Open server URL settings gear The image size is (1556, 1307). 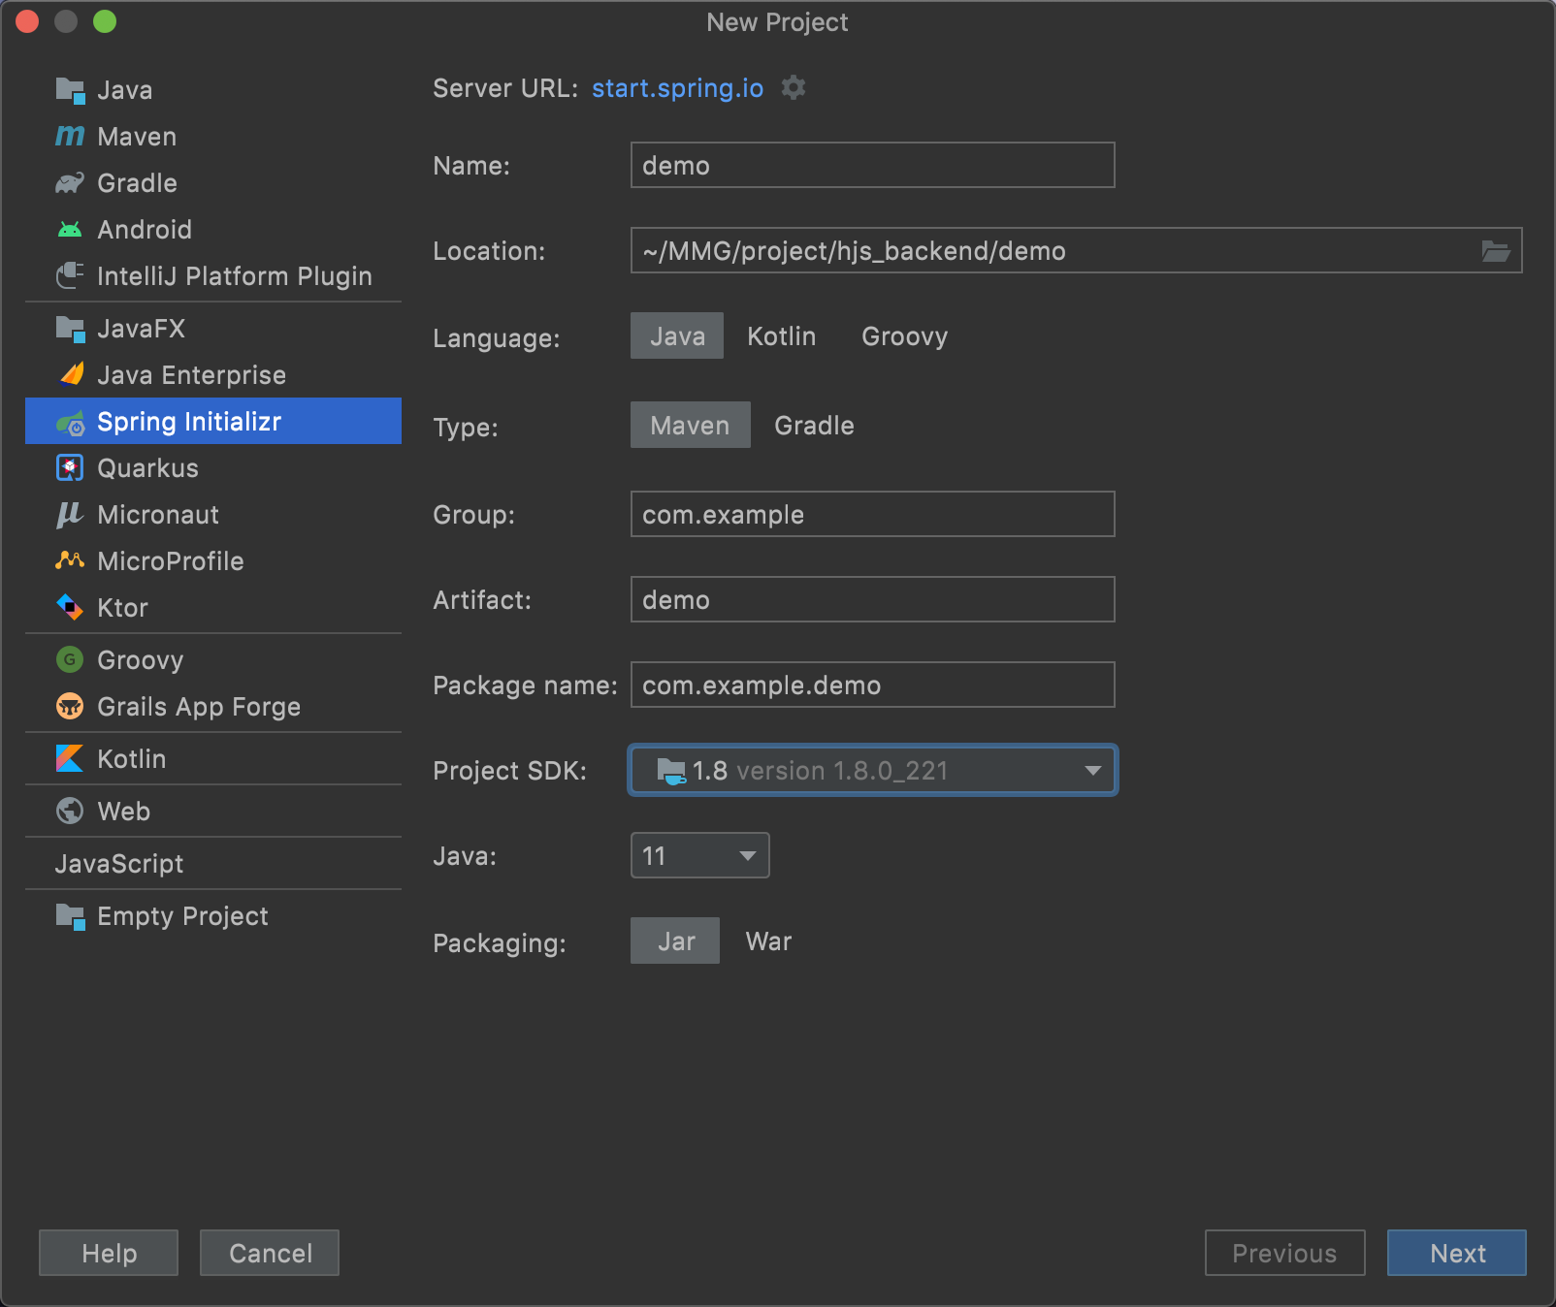click(x=794, y=87)
